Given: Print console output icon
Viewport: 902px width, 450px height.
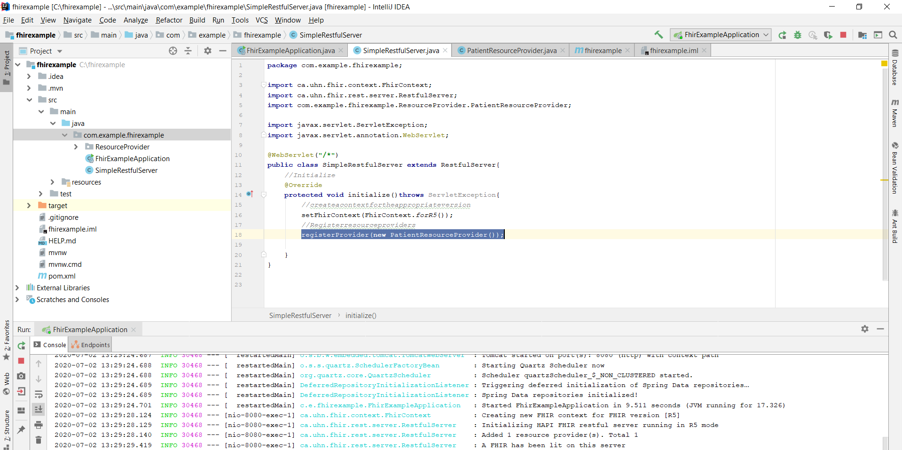Looking at the screenshot, I should [39, 425].
